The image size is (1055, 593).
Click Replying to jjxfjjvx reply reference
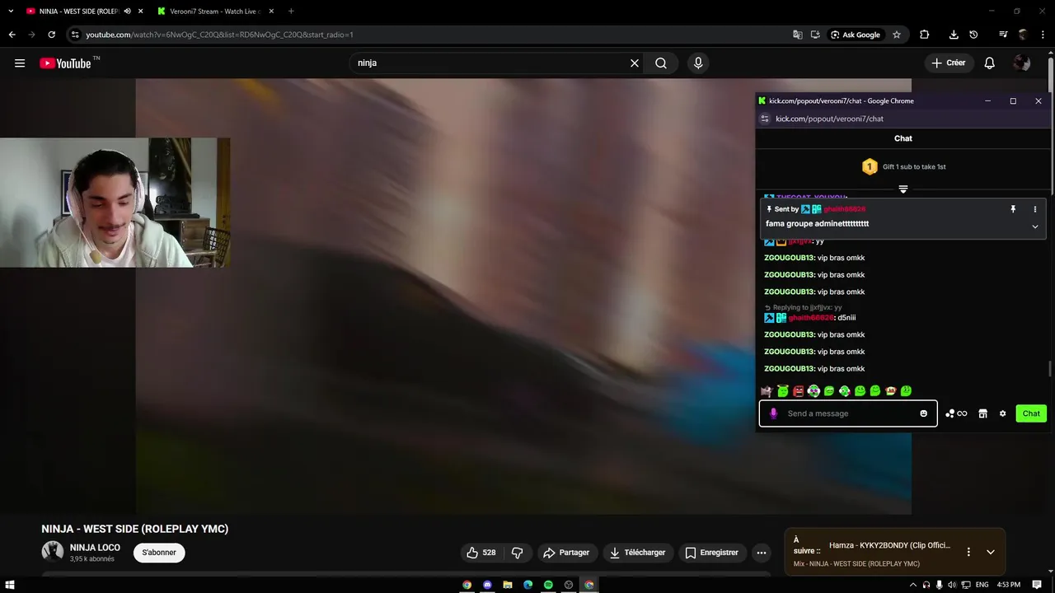804,307
